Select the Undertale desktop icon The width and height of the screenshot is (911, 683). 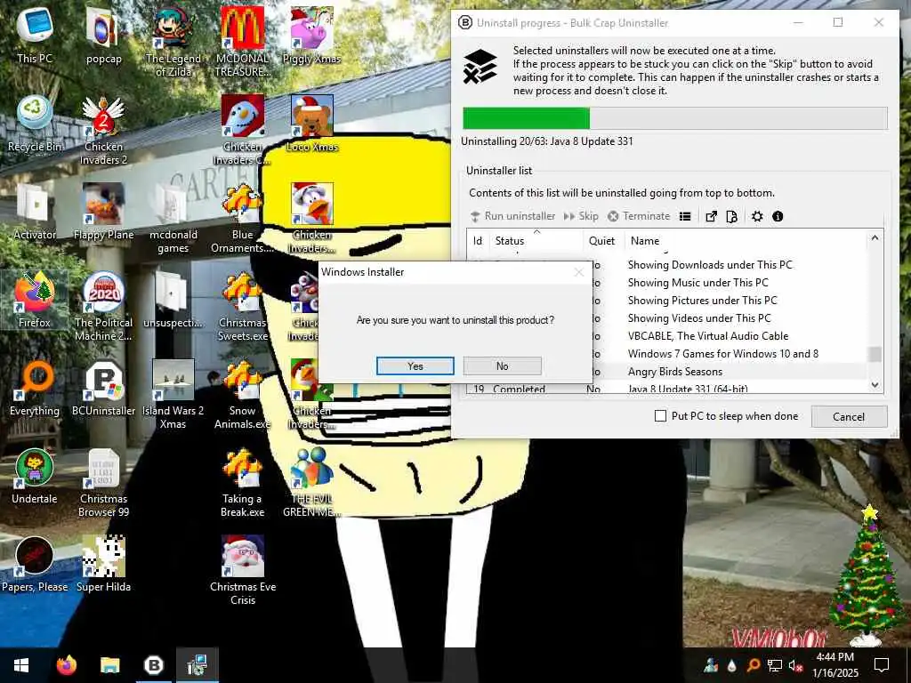click(x=35, y=477)
